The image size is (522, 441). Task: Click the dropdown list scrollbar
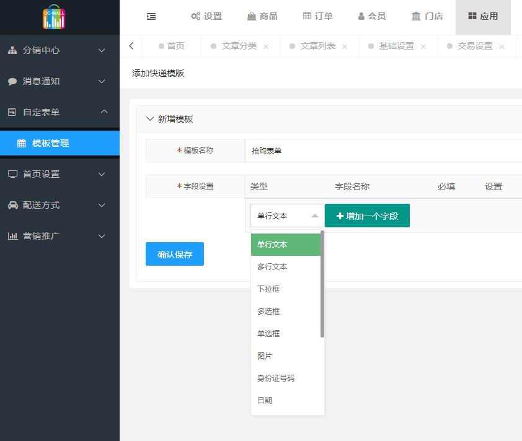(322, 285)
